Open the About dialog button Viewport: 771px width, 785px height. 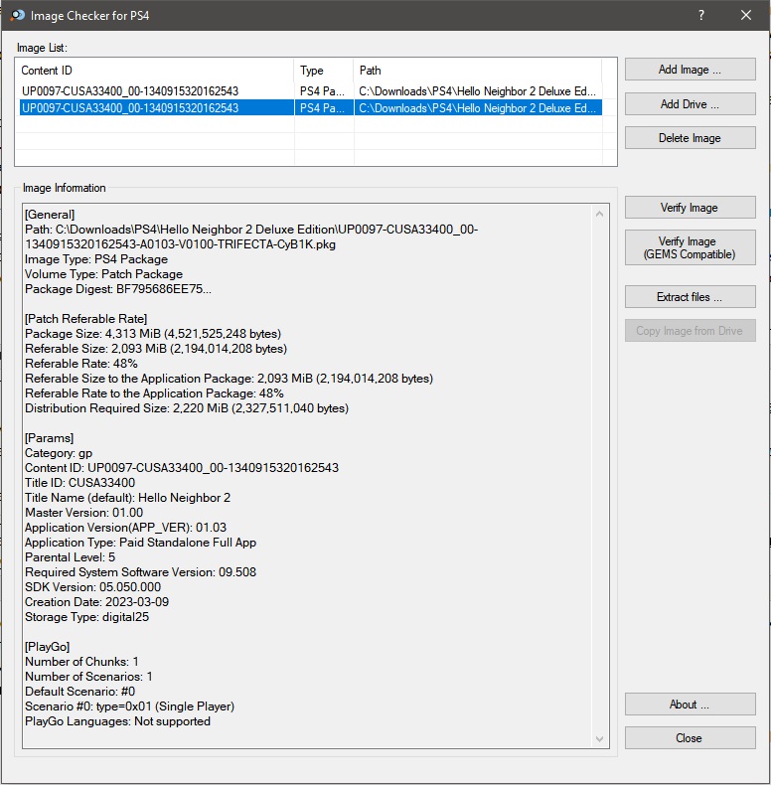690,705
